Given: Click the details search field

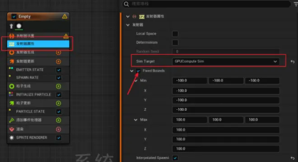Looking at the screenshot, I should tap(207, 4).
